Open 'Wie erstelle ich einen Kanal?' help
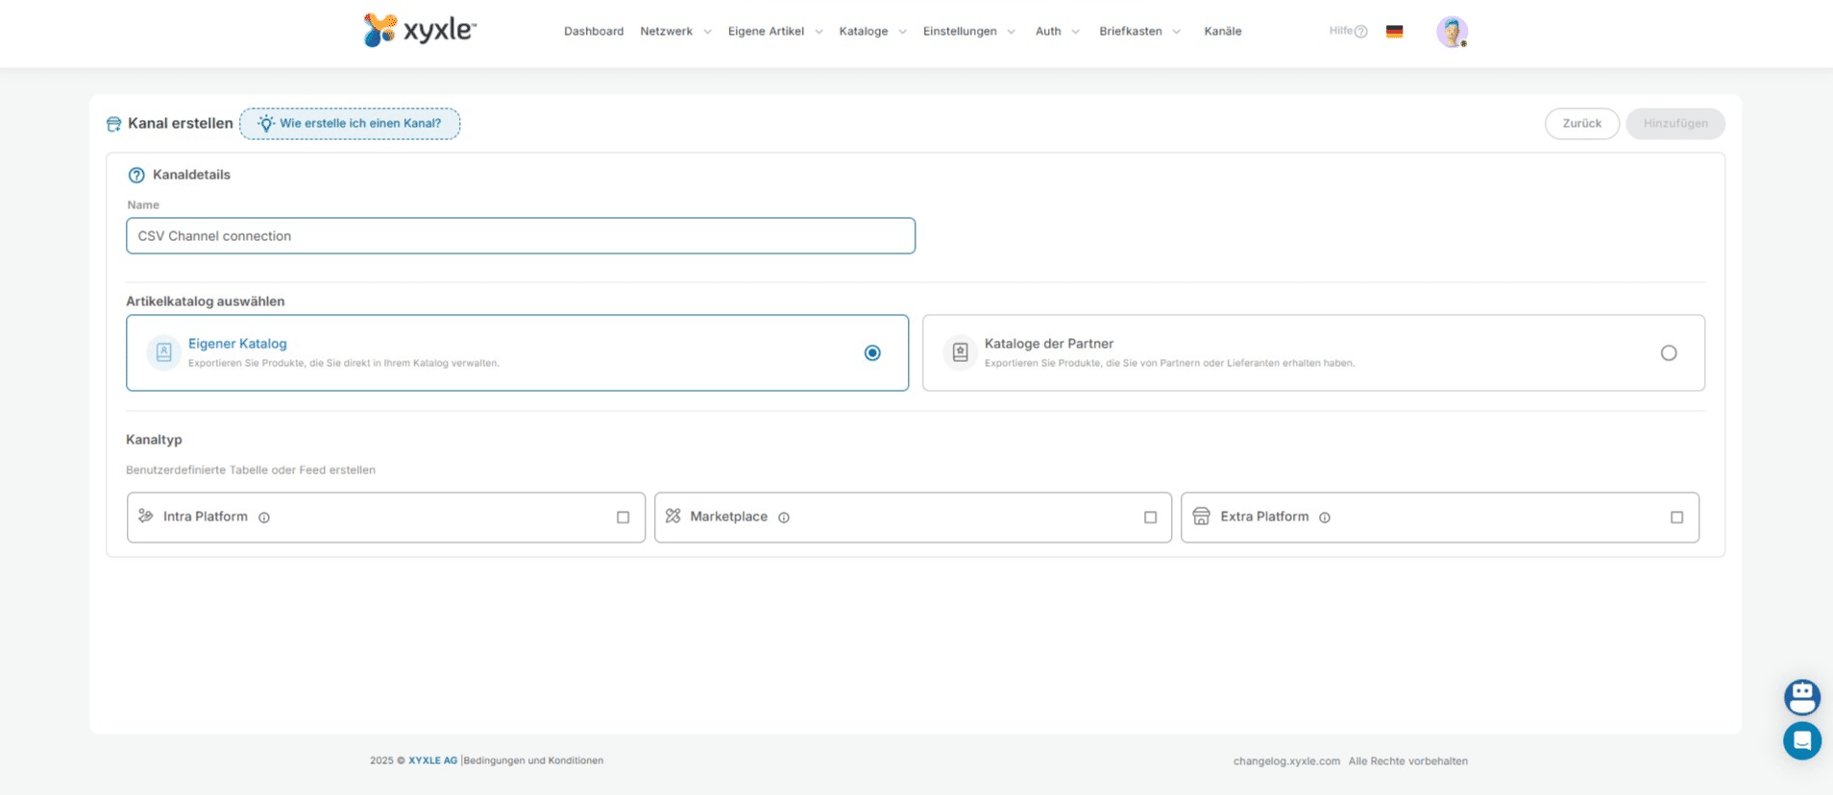 coord(350,124)
